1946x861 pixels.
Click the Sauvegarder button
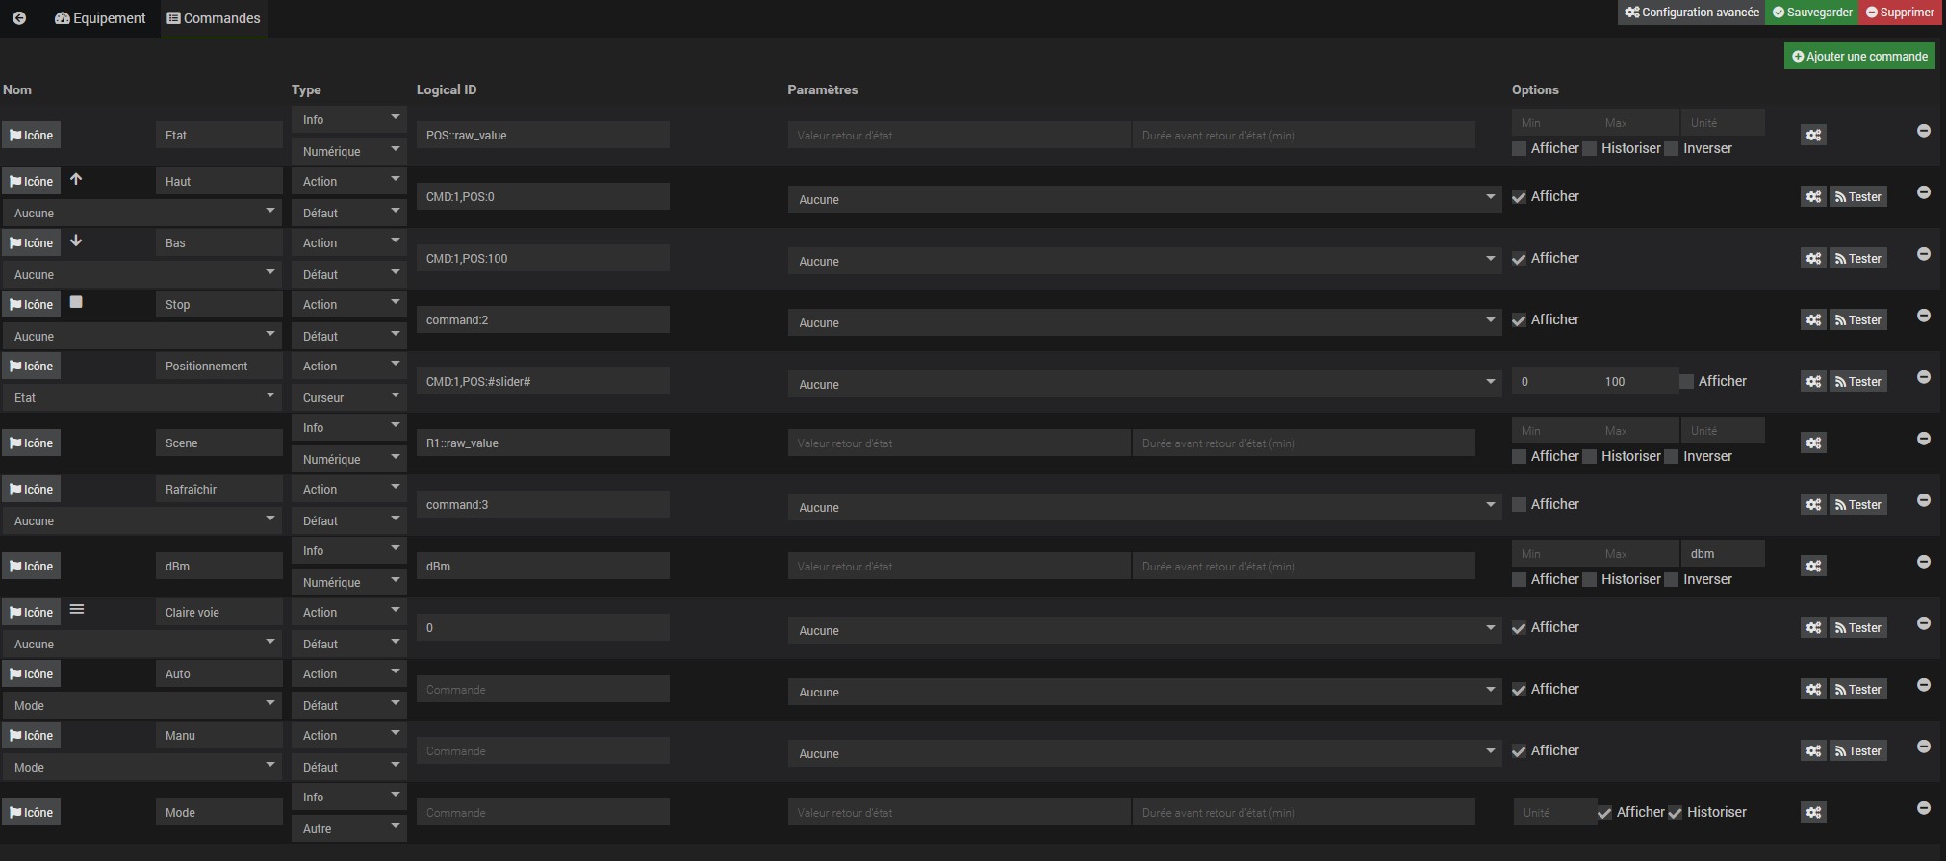(x=1812, y=13)
